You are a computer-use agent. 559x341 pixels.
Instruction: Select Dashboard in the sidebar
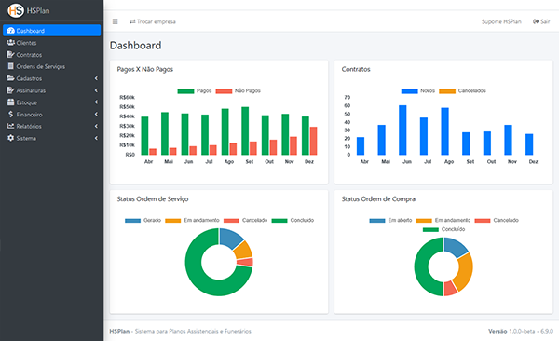click(x=51, y=31)
